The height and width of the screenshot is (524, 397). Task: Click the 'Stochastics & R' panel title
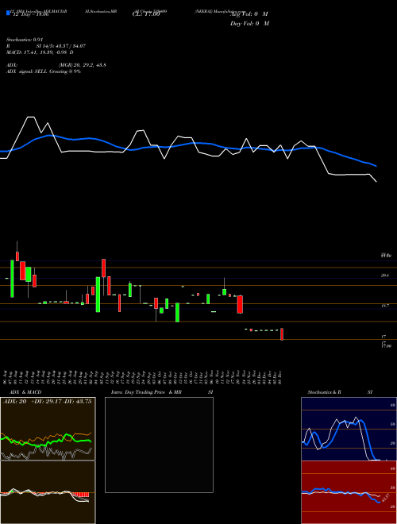[325, 392]
